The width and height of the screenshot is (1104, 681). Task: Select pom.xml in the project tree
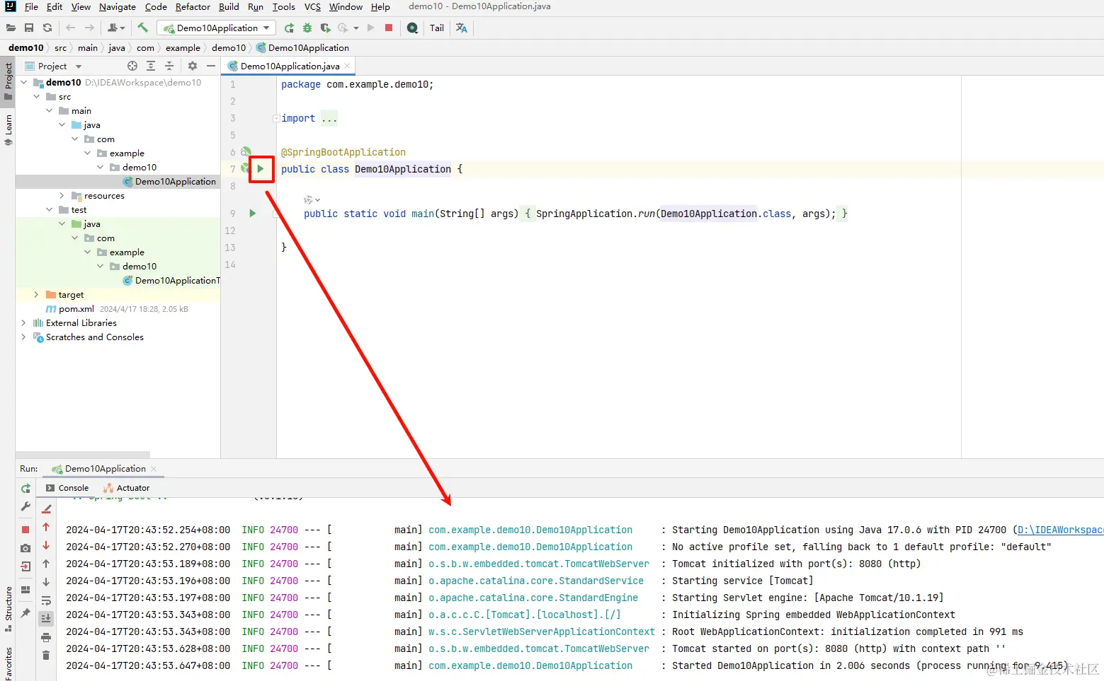76,309
